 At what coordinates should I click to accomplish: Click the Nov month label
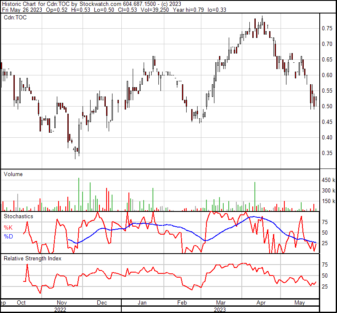point(62,303)
